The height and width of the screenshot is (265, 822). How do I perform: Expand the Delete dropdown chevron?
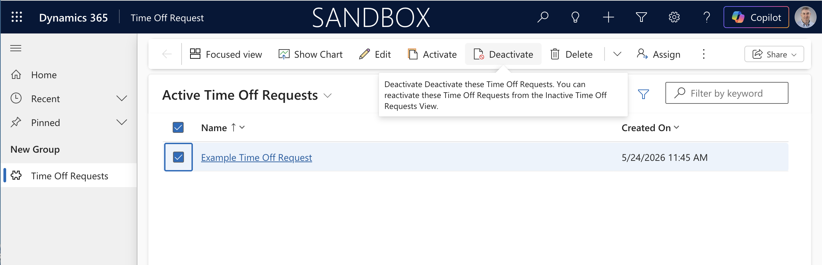(x=617, y=54)
